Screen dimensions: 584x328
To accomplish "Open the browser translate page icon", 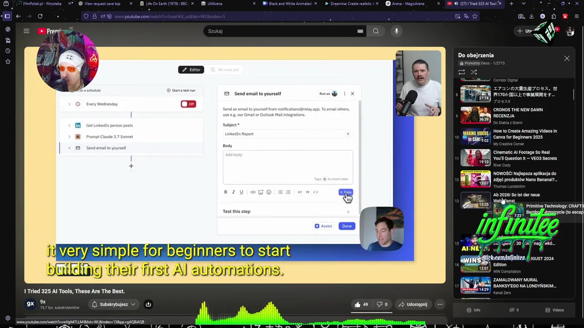I will click(x=466, y=16).
